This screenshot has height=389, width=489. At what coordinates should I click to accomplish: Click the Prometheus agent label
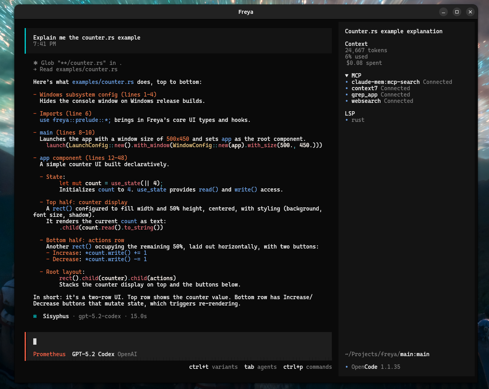point(49,354)
